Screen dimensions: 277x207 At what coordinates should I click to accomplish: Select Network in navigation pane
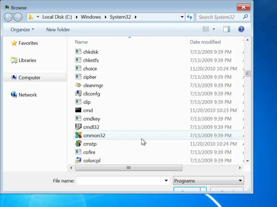click(x=28, y=95)
